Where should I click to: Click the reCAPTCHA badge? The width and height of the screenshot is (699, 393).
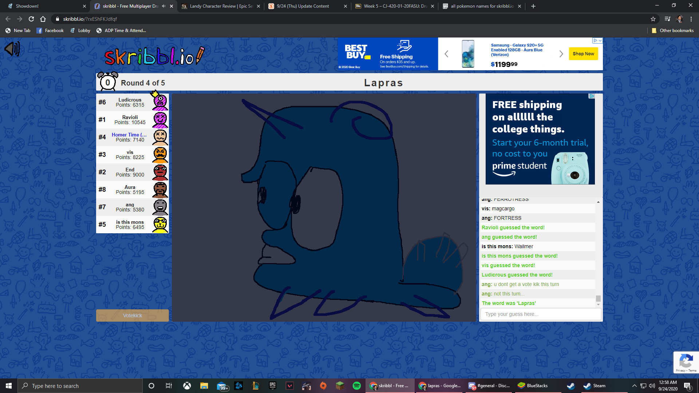(x=686, y=362)
